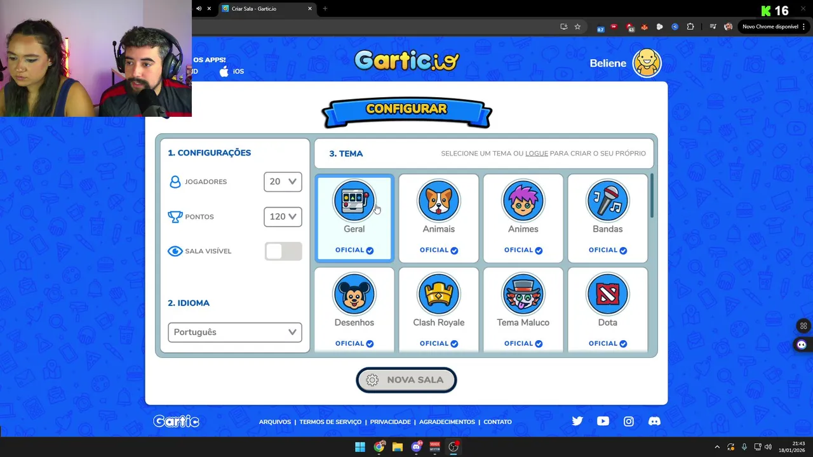
Task: Toggle the Sala Visível switch
Action: pyautogui.click(x=283, y=251)
